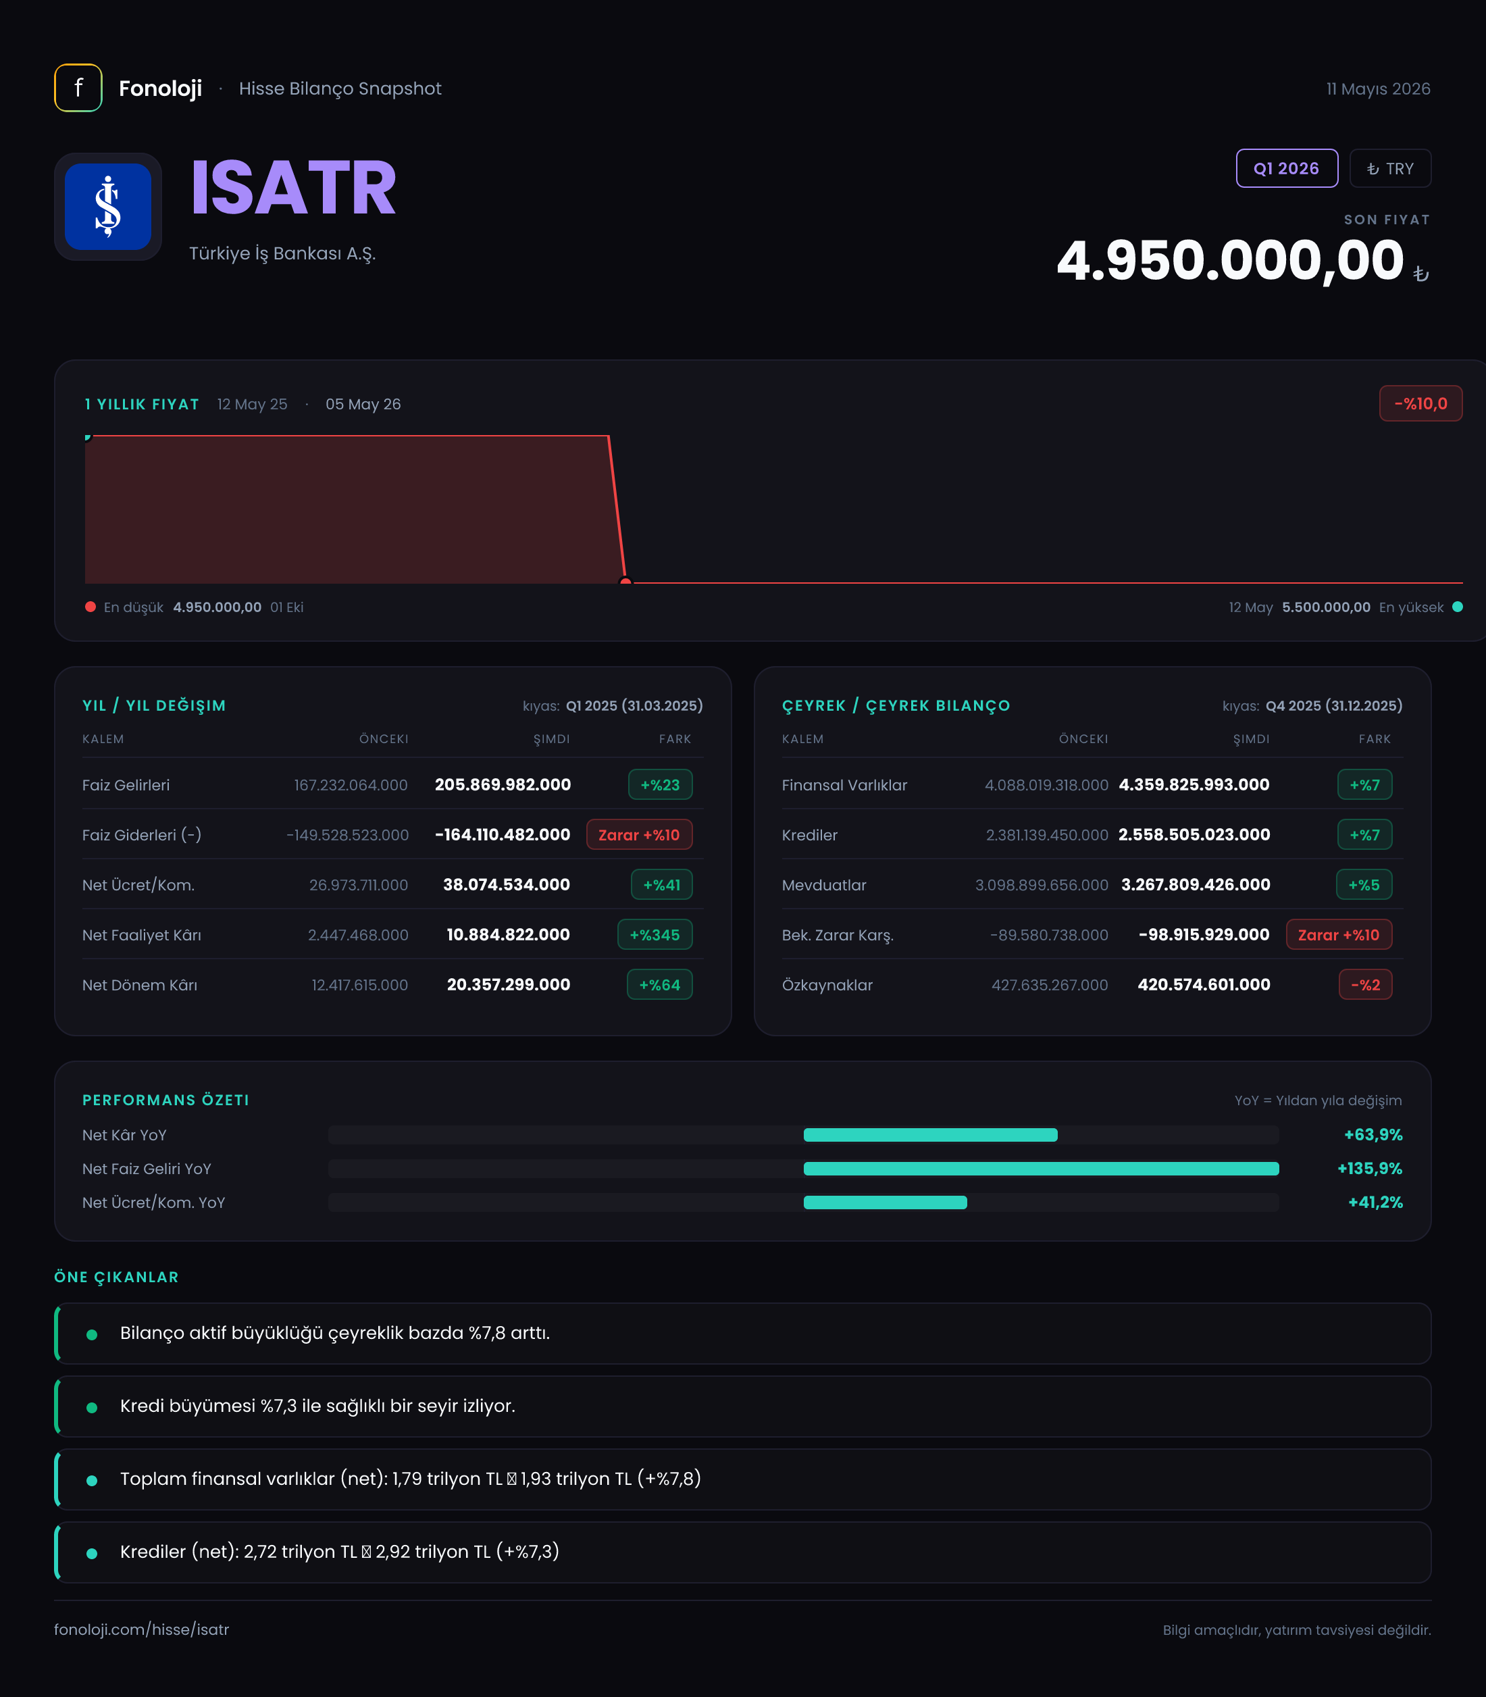The image size is (1486, 1697).
Task: Click the +%41 badge for Net Ücret/Kom.
Action: tap(662, 885)
